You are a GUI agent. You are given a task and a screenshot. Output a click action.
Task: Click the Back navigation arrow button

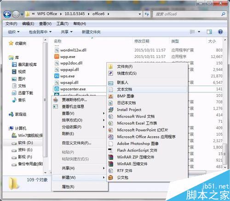tap(7, 14)
